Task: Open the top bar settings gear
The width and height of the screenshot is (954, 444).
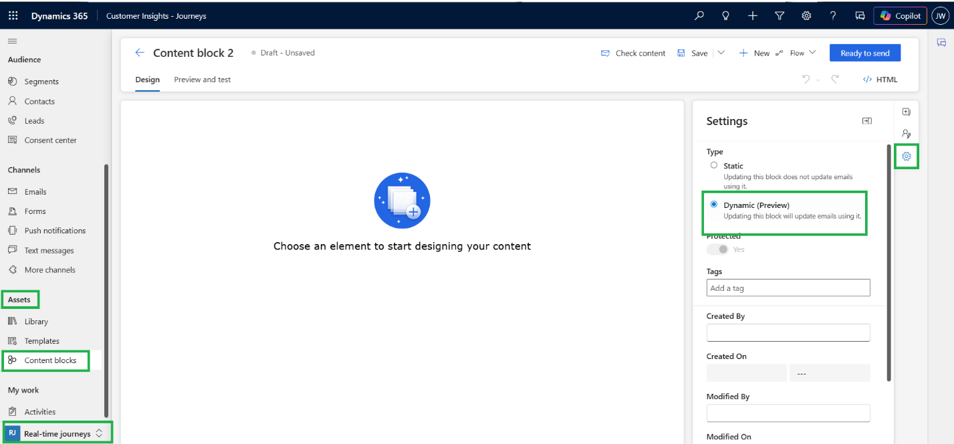Action: point(806,16)
